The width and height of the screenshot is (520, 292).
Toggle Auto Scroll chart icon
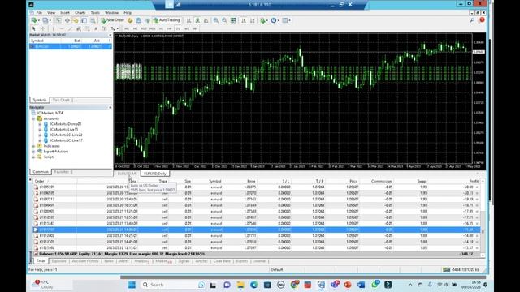(x=244, y=20)
